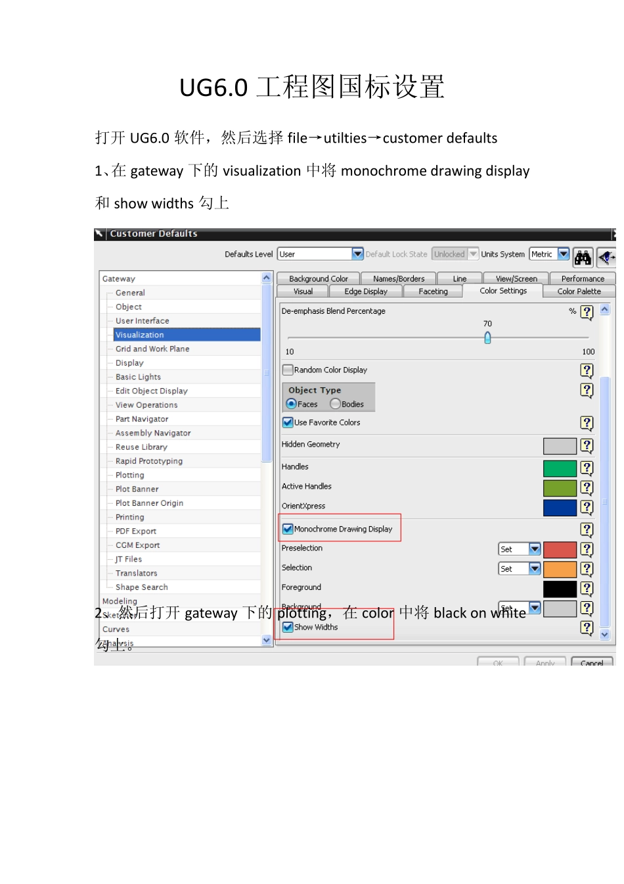Open help icon for Use Favorite Colors
The image size is (624, 884).
pyautogui.click(x=587, y=424)
